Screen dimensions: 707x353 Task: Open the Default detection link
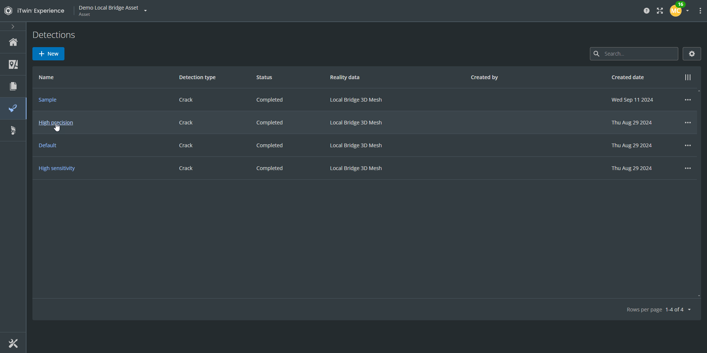[x=48, y=145]
